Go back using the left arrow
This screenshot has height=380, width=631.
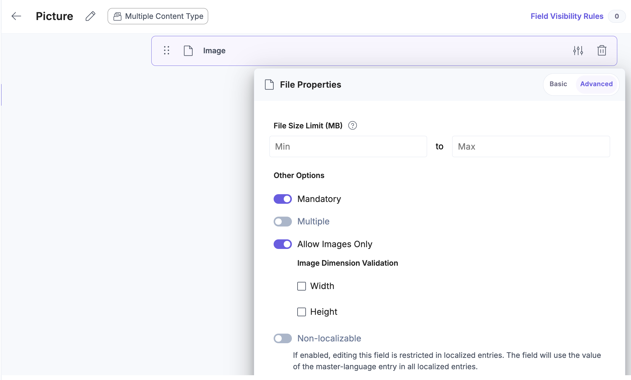(x=16, y=16)
